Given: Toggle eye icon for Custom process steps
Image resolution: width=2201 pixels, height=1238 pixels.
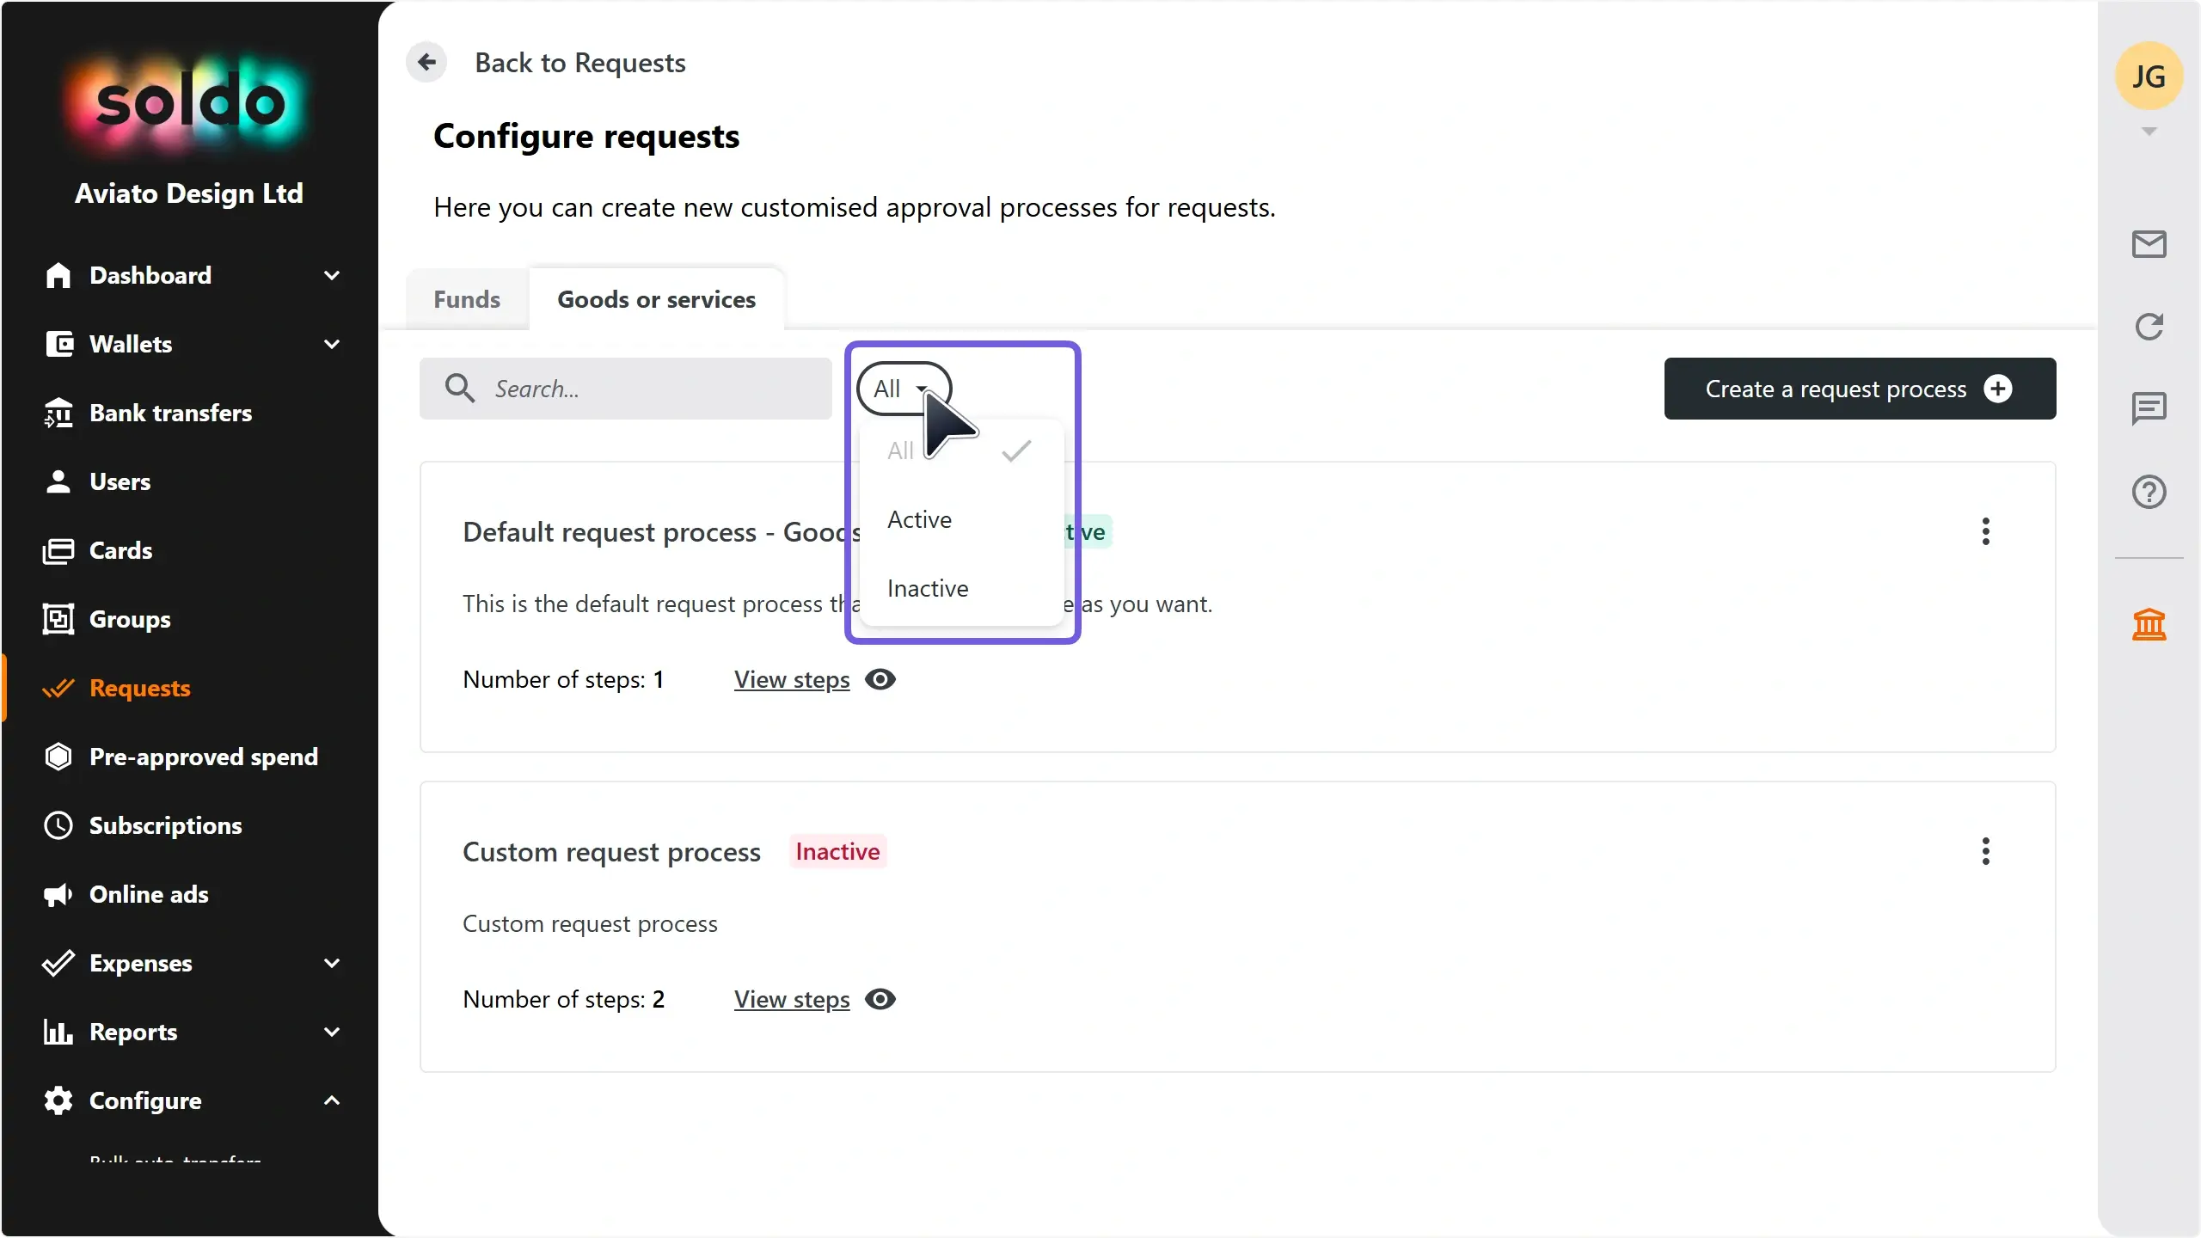Looking at the screenshot, I should 880,999.
